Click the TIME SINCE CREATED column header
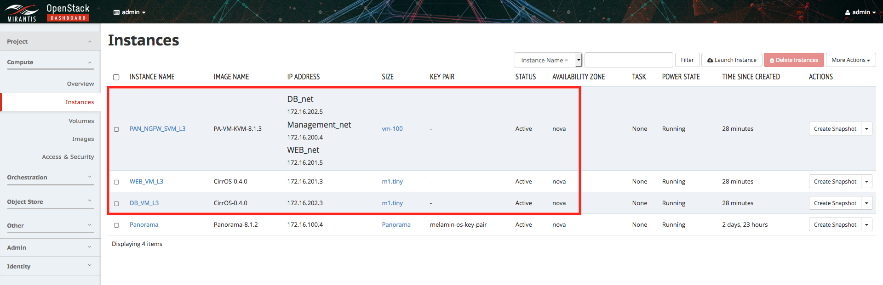 pos(751,77)
